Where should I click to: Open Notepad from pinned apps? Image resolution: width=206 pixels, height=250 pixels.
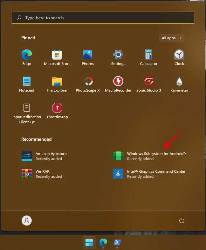click(27, 84)
